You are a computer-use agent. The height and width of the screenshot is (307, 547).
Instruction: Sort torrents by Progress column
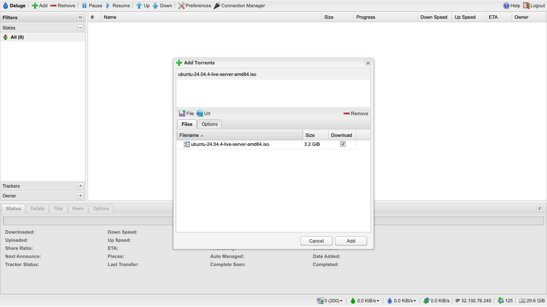click(x=385, y=17)
